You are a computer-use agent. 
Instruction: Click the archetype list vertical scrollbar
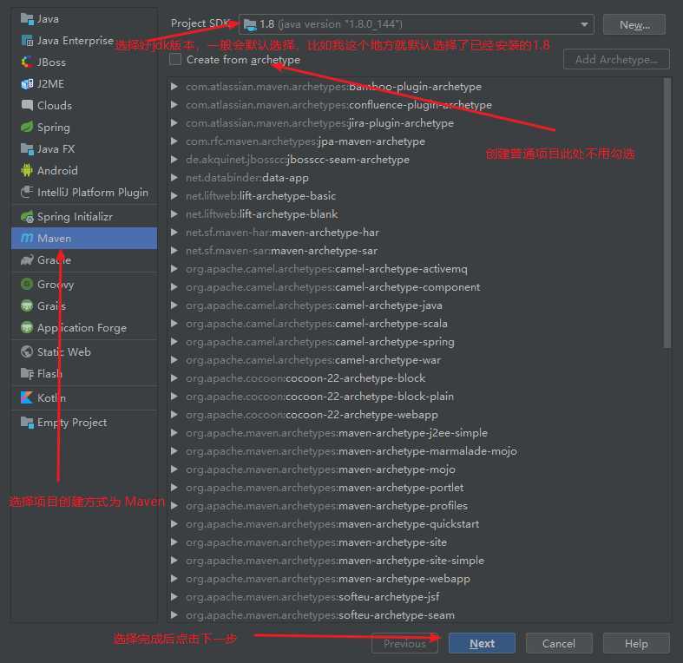tap(667, 213)
